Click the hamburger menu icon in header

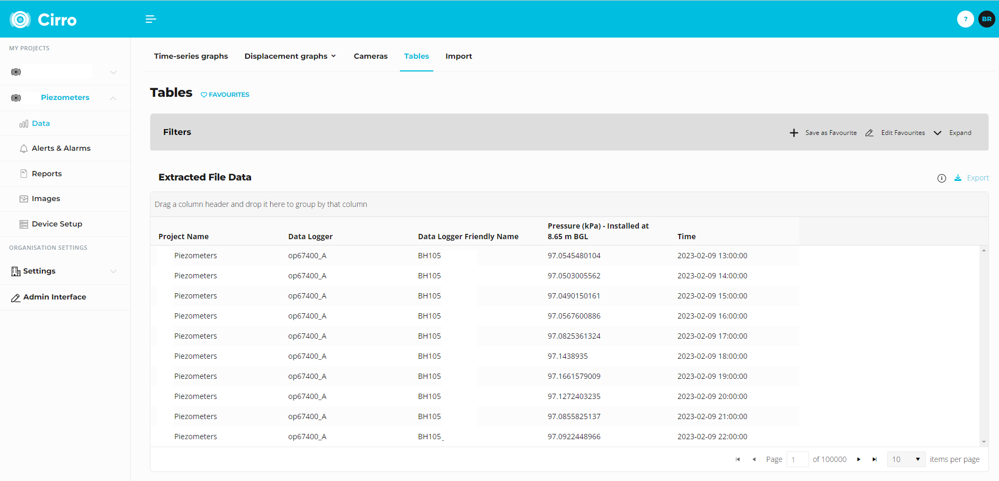click(150, 19)
